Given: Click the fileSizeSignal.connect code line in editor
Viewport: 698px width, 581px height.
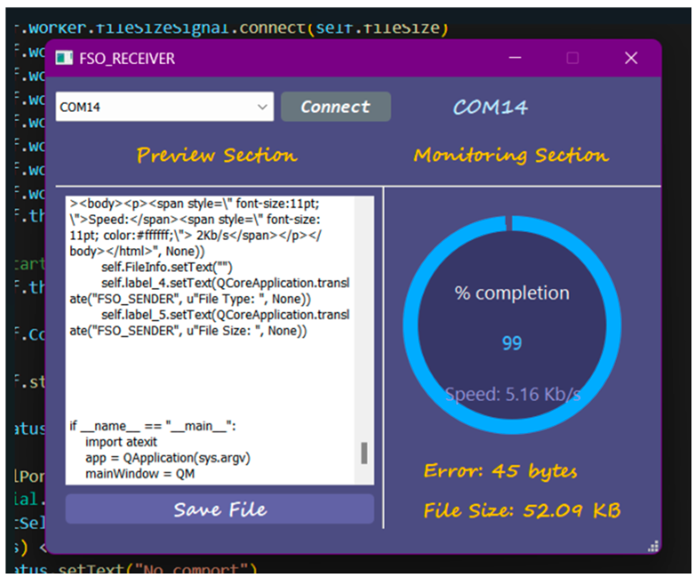Looking at the screenshot, I should coord(231,28).
